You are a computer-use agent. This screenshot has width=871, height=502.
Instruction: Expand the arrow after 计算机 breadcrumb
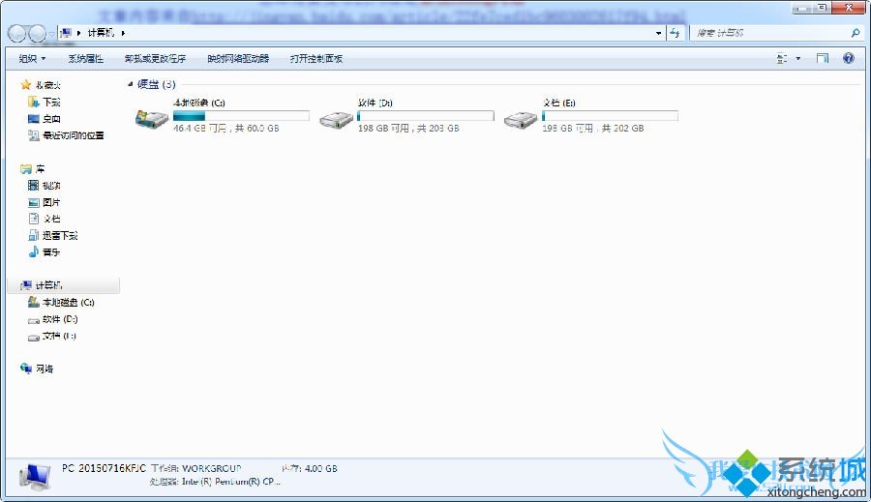[x=123, y=33]
